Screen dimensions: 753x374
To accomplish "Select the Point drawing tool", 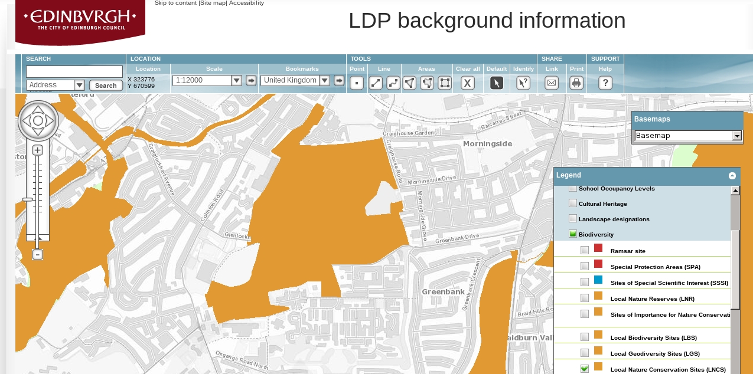I will click(x=357, y=83).
